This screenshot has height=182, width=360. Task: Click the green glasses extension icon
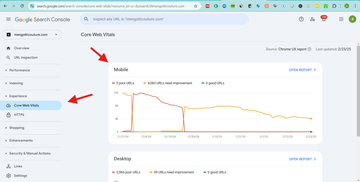[x=233, y=6]
